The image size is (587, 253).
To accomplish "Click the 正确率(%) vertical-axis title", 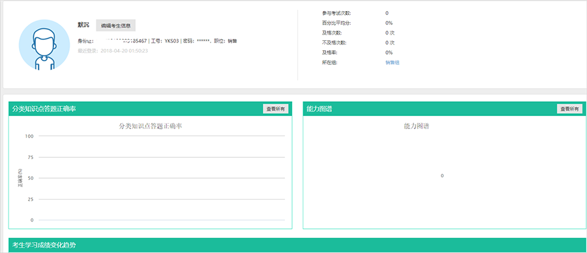I will [21, 178].
